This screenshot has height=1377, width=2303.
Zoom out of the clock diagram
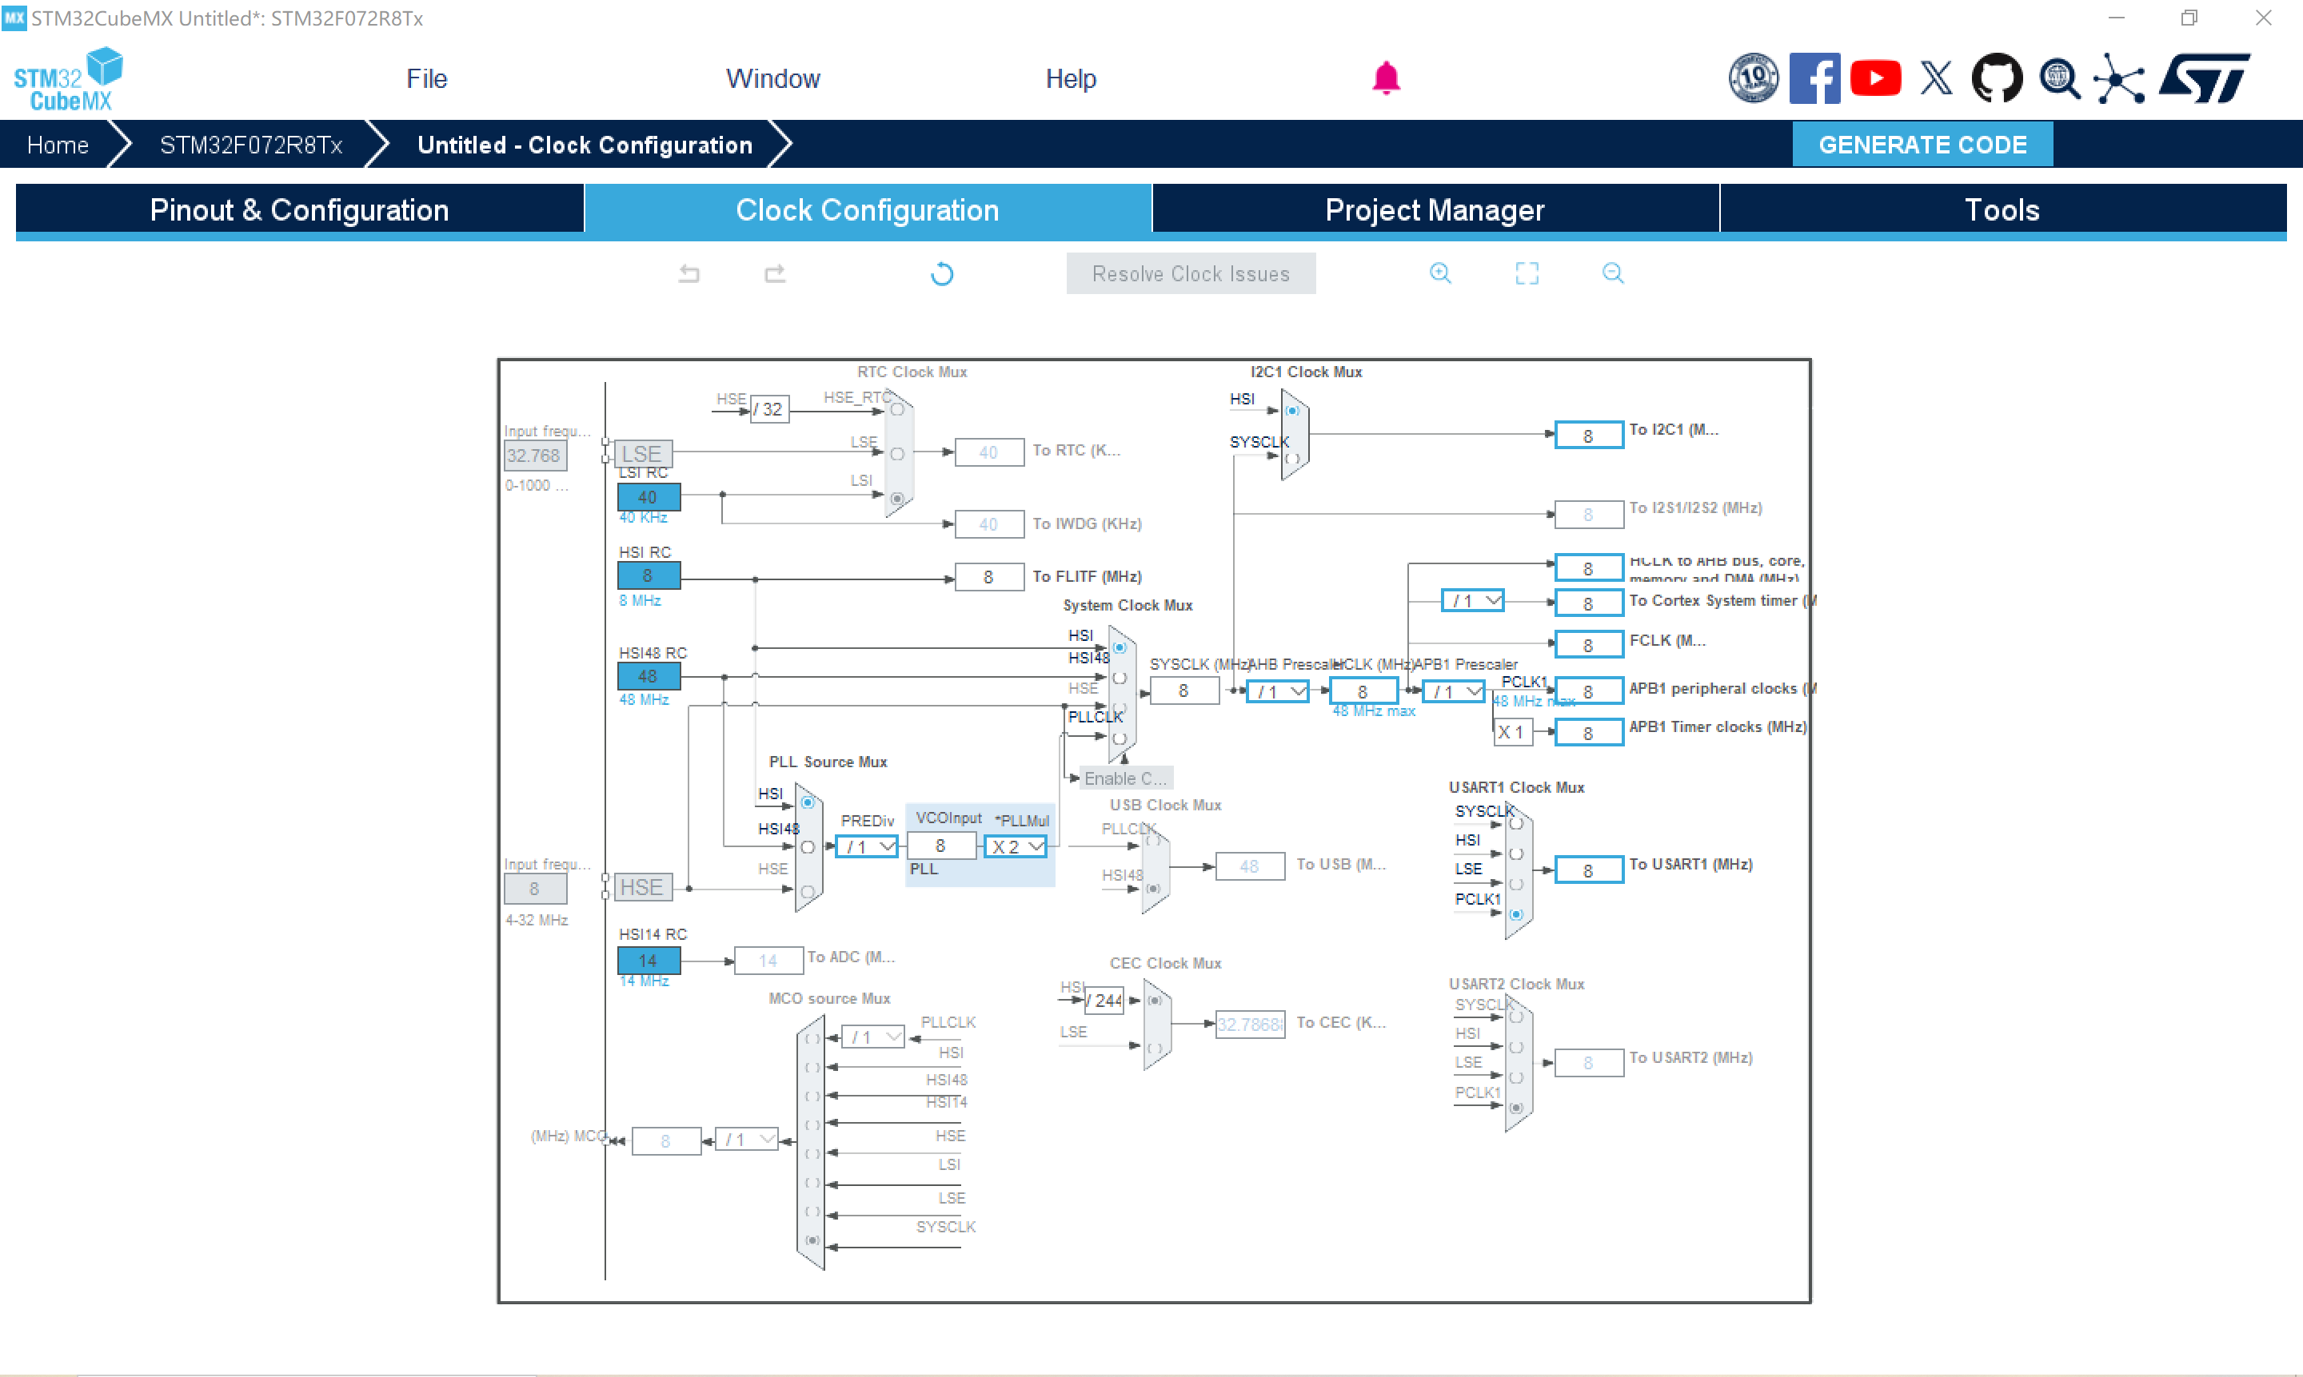[1614, 273]
